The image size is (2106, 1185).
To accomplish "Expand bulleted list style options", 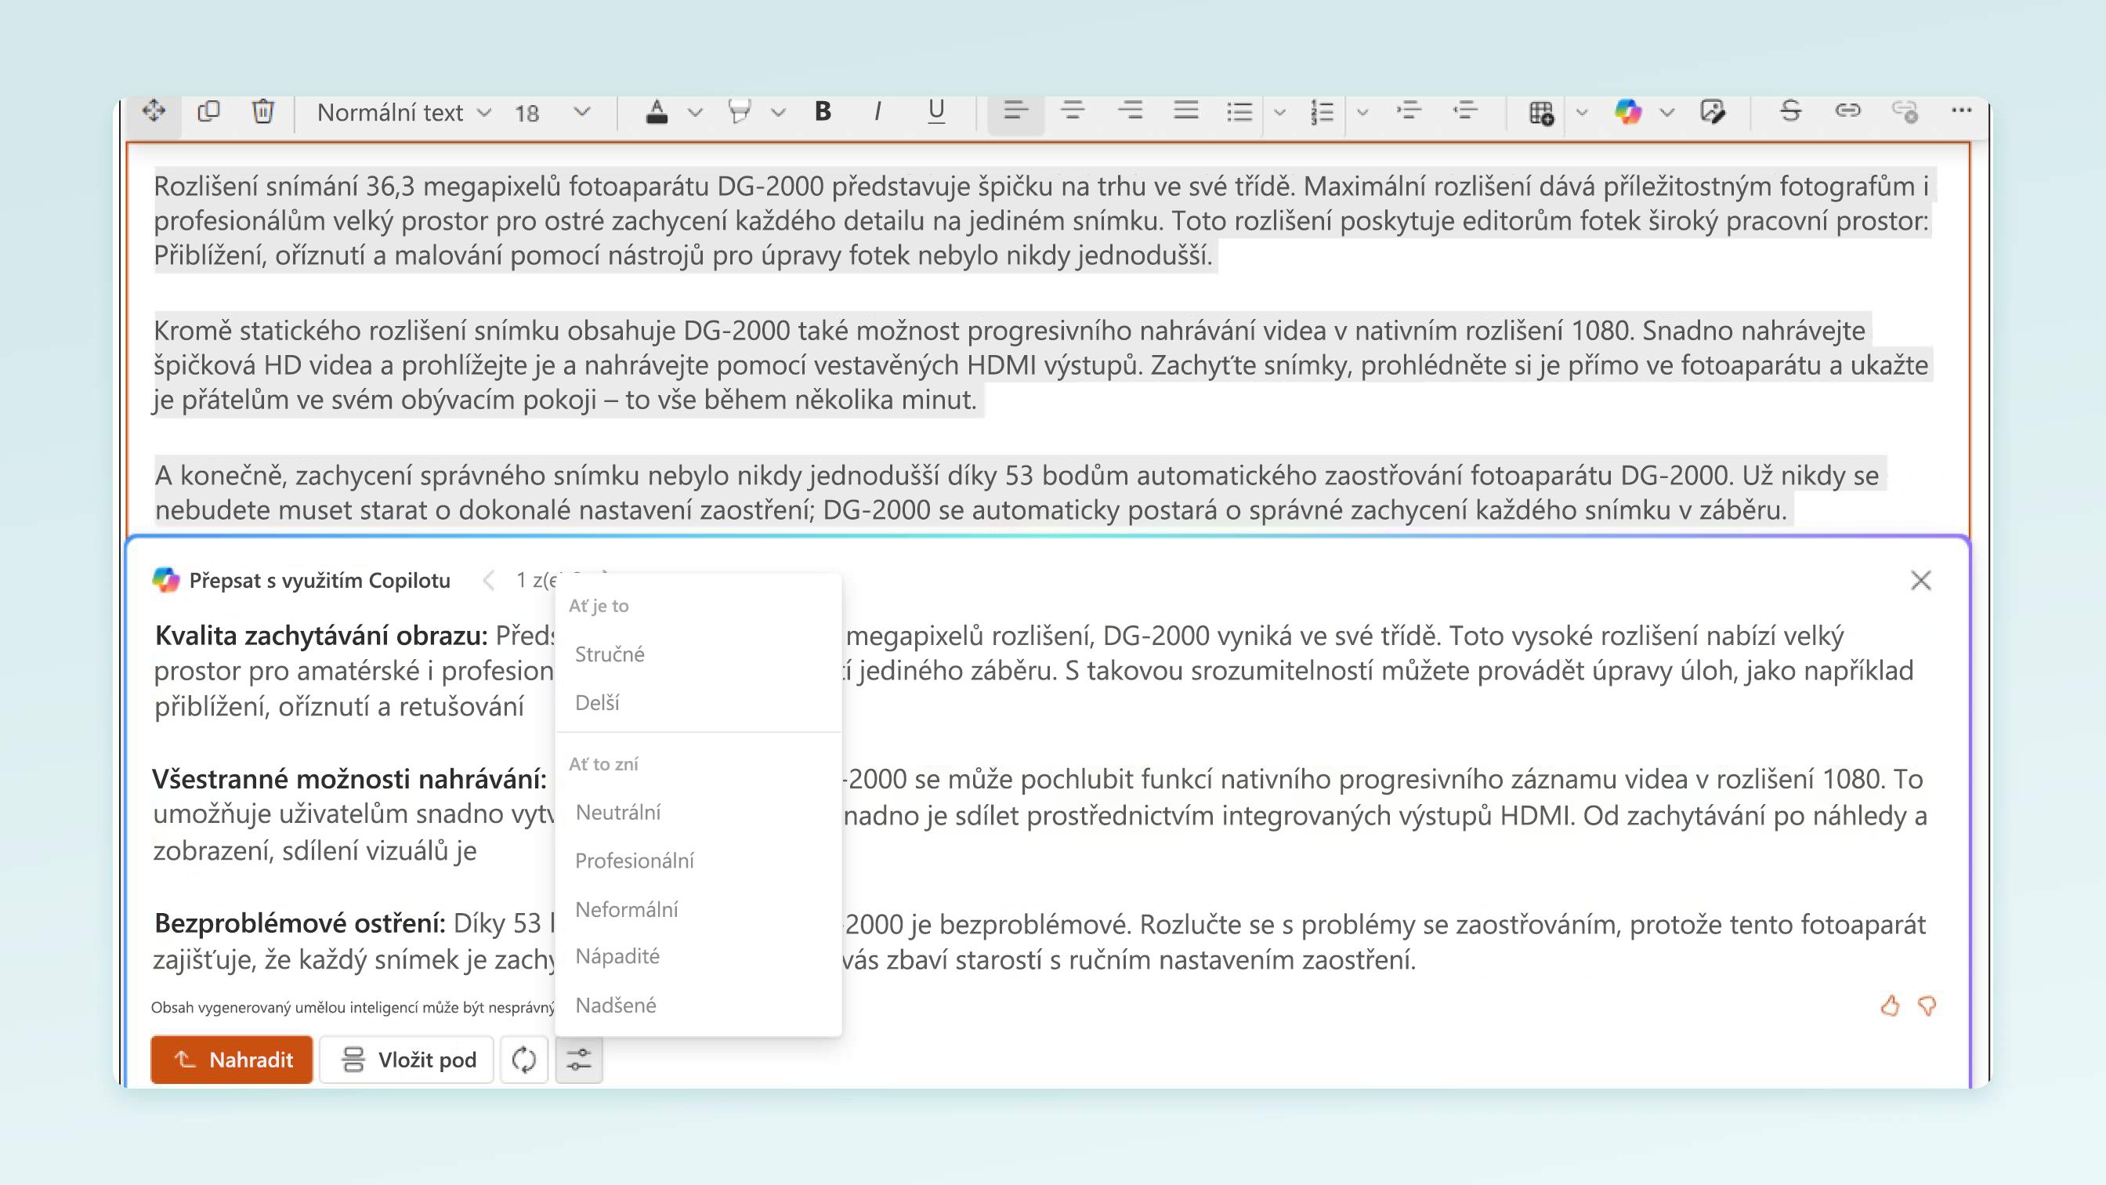I will click(1280, 112).
